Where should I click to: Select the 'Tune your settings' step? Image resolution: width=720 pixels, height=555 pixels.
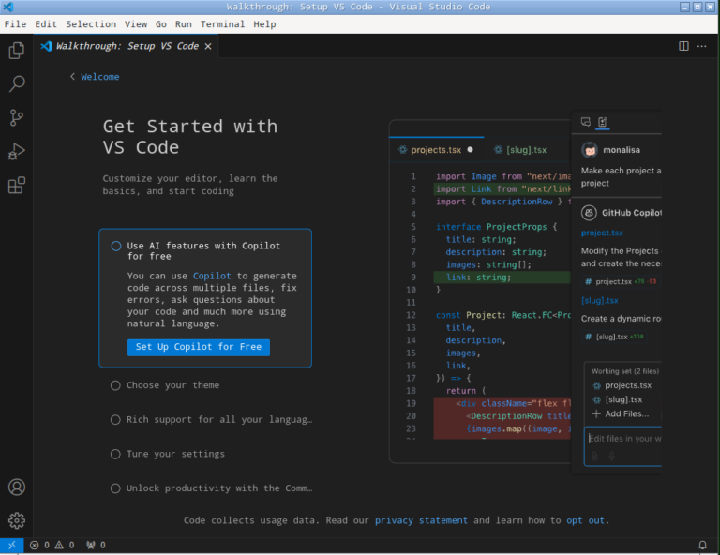(x=175, y=454)
